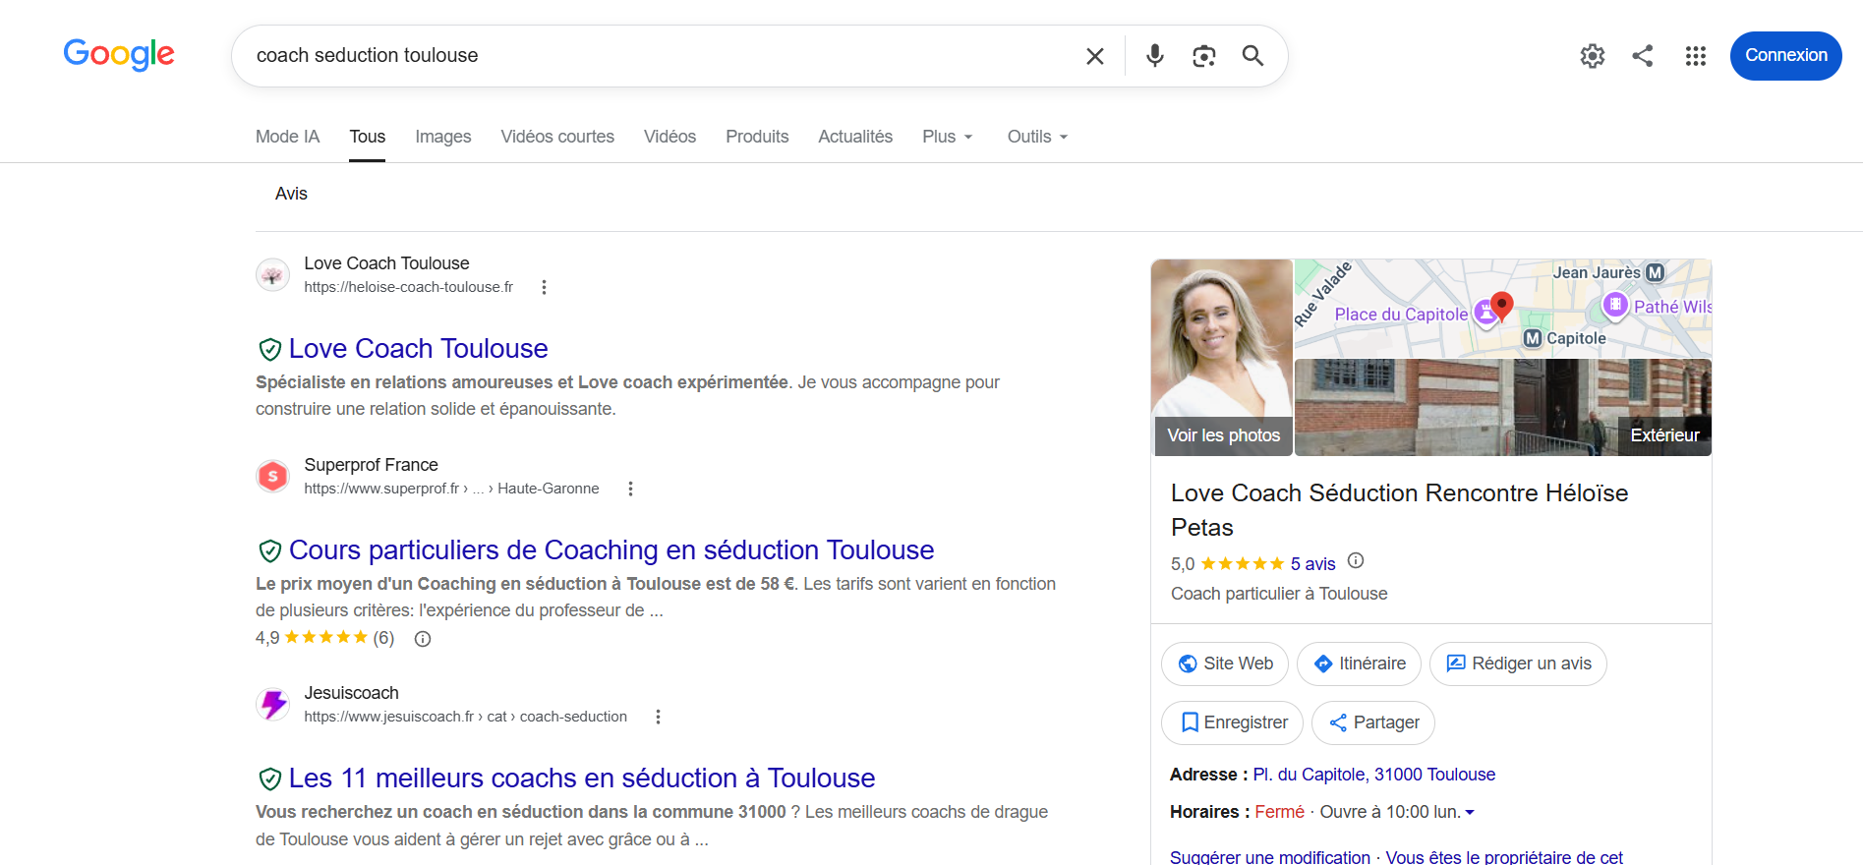This screenshot has height=865, width=1863.
Task: Open Site Web button
Action: coord(1225,663)
